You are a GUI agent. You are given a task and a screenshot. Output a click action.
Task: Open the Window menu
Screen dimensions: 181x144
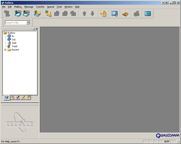(68, 7)
